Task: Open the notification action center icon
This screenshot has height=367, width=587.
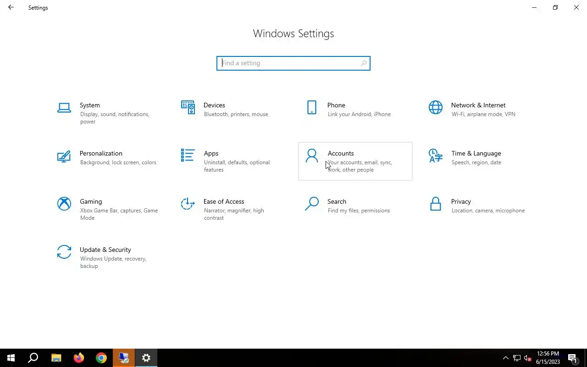Action: point(572,358)
